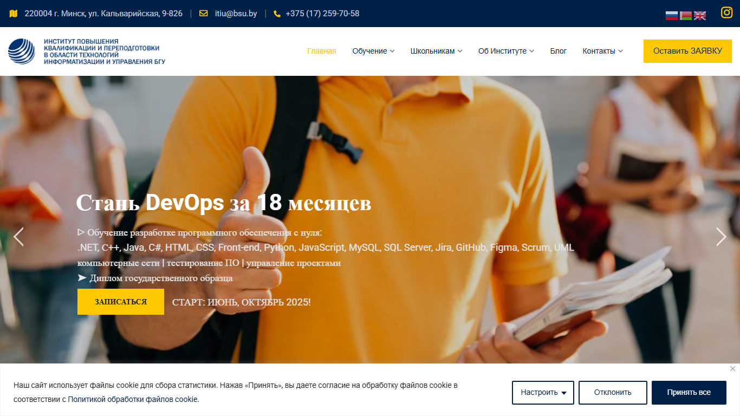Click the .NET, C++, Java technologies line
Screen dimensions: 740x416
click(x=326, y=248)
